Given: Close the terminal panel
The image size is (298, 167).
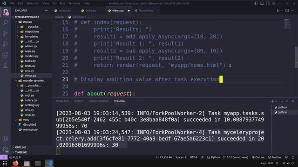Looking at the screenshot, I should (293, 101).
